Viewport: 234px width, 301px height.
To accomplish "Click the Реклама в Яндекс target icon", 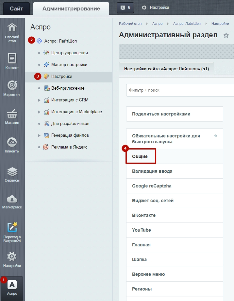I will tap(46, 147).
